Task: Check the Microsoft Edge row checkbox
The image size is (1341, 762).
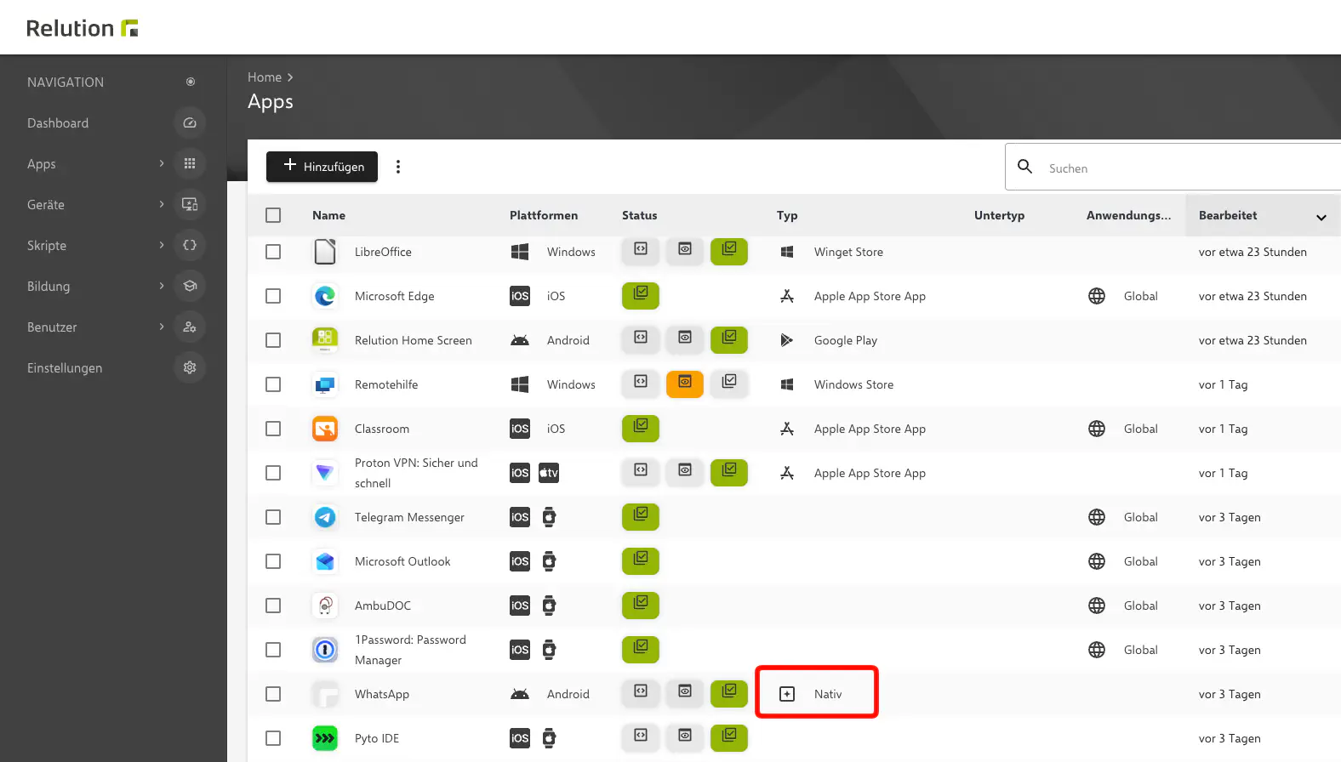Action: click(273, 296)
